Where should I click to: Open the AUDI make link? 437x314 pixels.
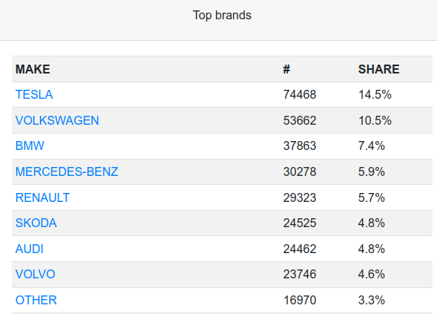tap(29, 249)
